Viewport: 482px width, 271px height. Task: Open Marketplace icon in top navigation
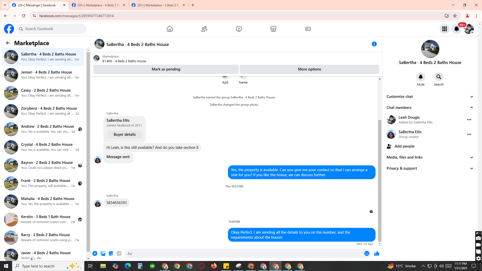[x=273, y=29]
